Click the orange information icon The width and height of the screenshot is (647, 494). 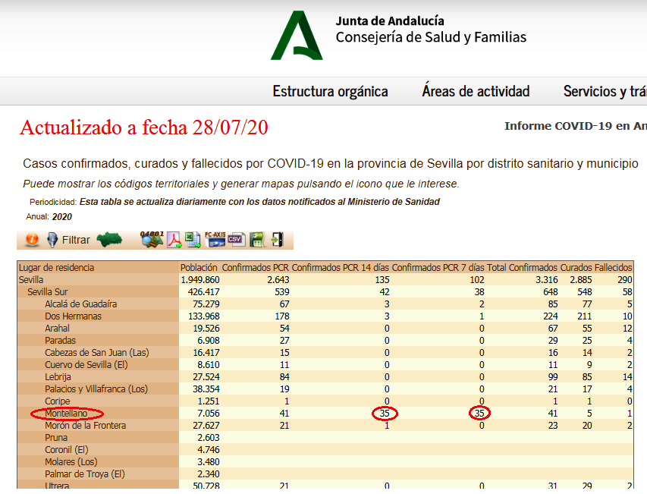[32, 240]
